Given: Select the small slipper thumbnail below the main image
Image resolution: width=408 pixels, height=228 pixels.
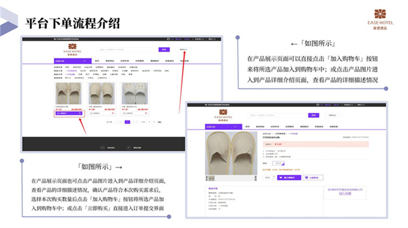Looking at the screenshot, I should (x=212, y=178).
